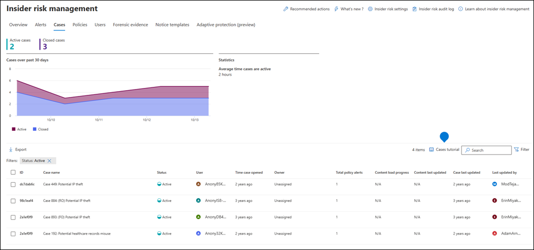Click the Export download icon

coord(11,150)
